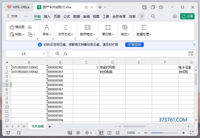Click the zoom slider handle

(165, 133)
